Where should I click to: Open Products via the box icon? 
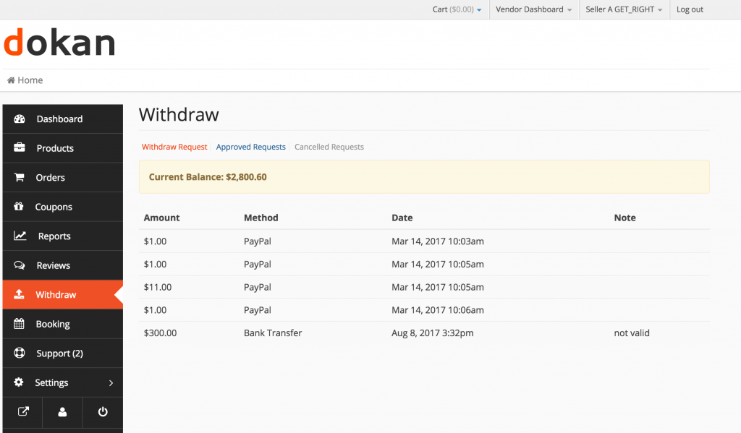[x=20, y=148]
